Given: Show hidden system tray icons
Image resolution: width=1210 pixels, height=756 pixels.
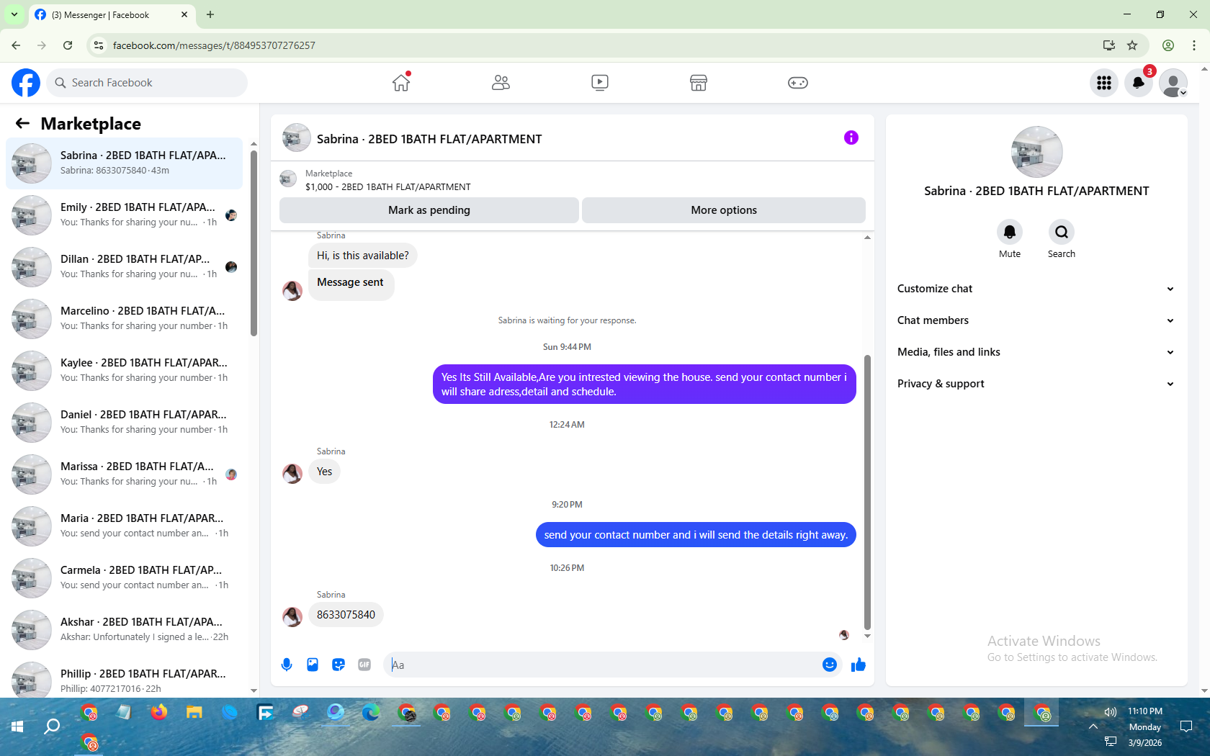Looking at the screenshot, I should click(1093, 726).
